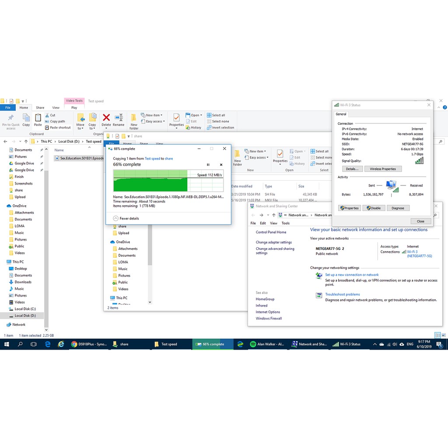Expand the Easy access dropdown
The image size is (448, 448).
(155, 122)
